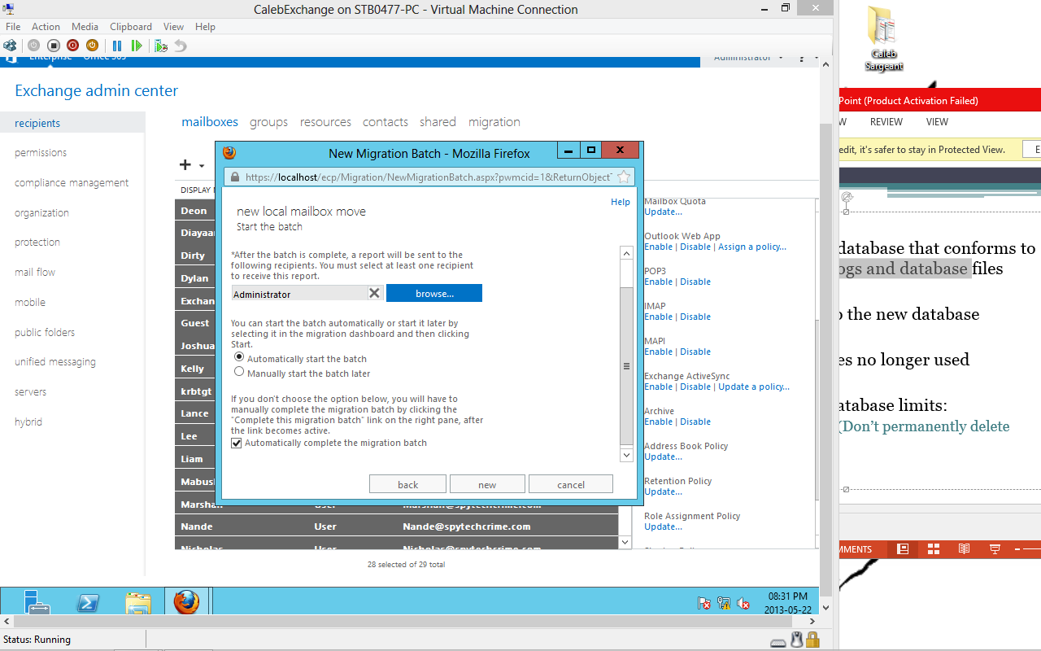
Task: Click the Ctrl+Alt+Delete icon in VM toolbar
Action: point(10,46)
